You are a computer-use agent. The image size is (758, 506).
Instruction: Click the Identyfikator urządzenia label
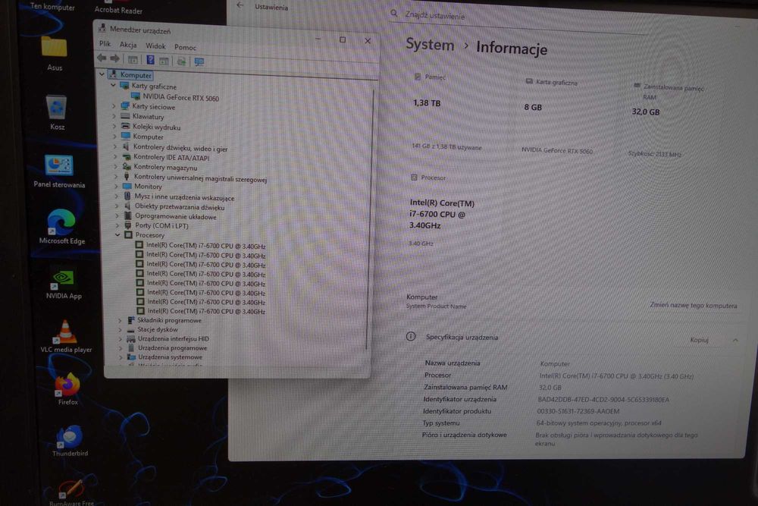point(460,399)
